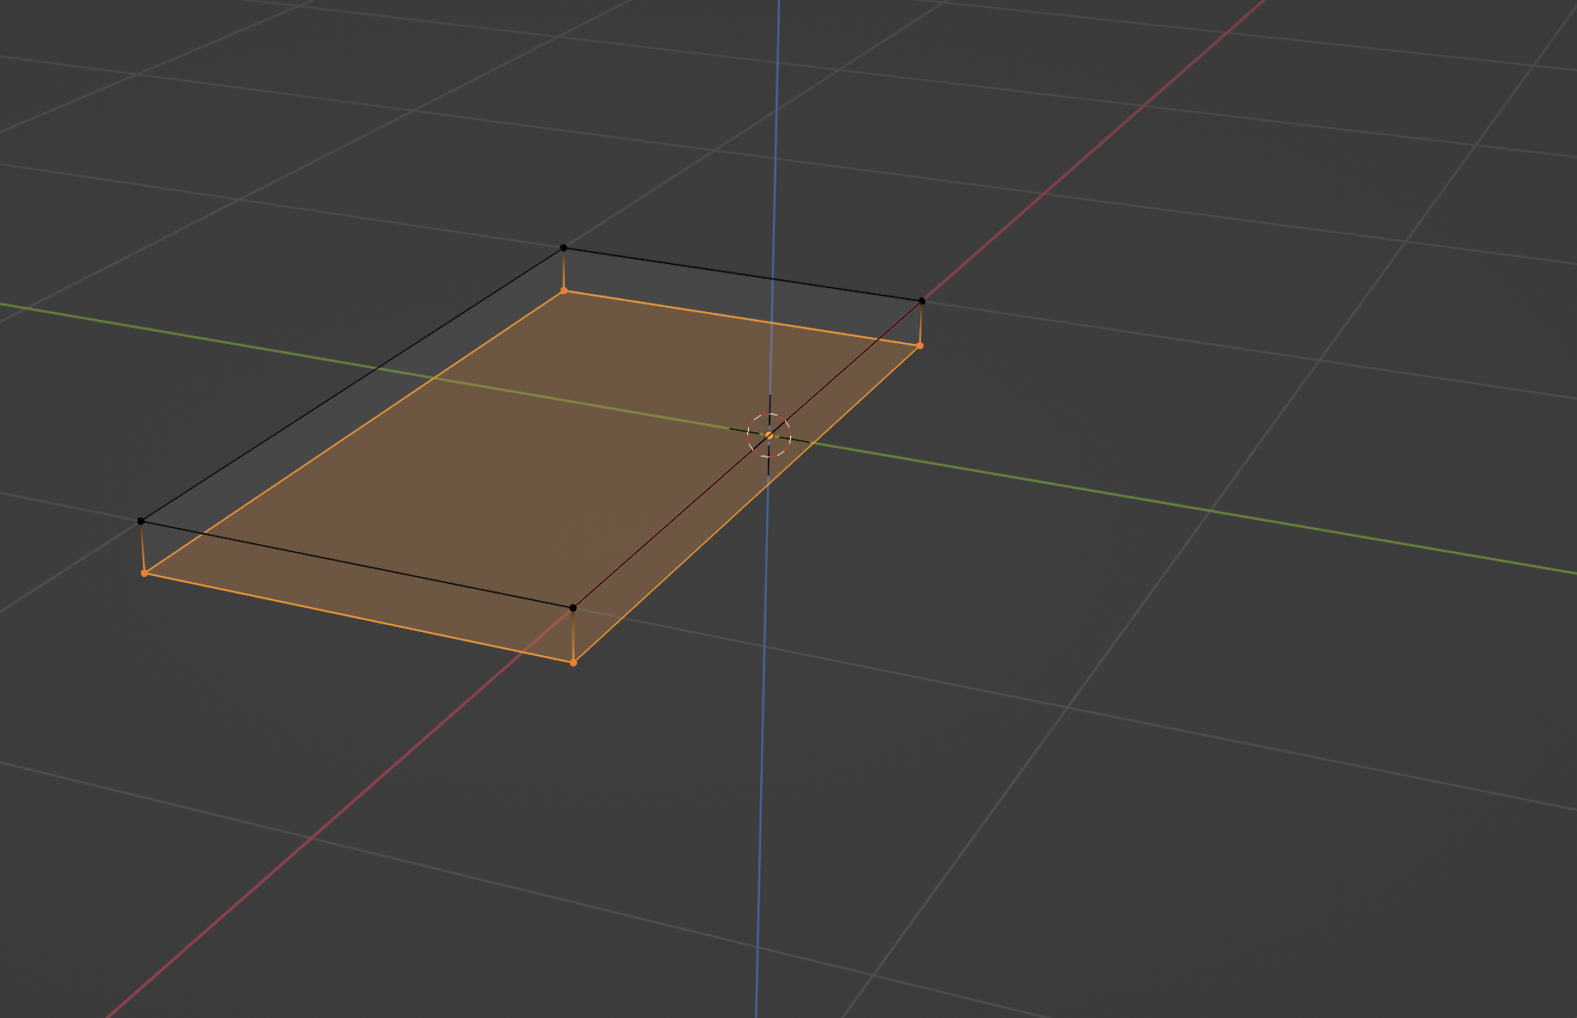Select the short vertical edge at the rightmost corner

point(921,323)
